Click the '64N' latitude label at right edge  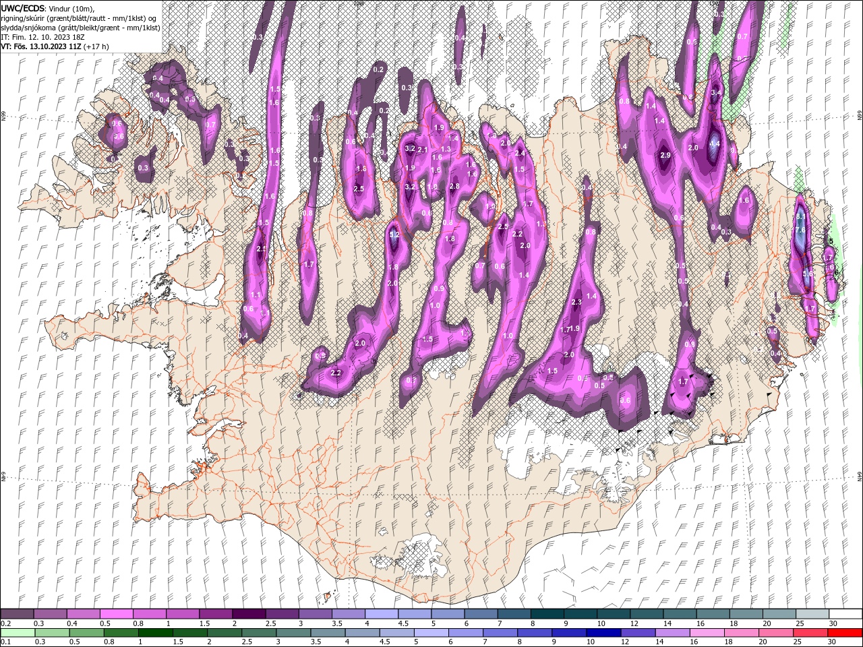pos(859,475)
